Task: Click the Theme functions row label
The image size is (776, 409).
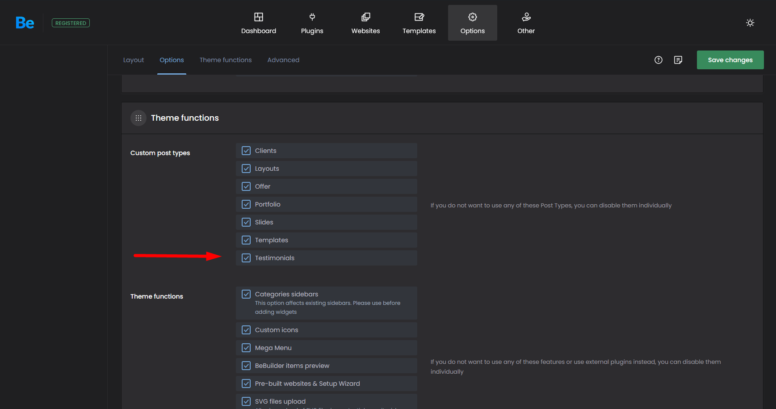Action: point(157,296)
